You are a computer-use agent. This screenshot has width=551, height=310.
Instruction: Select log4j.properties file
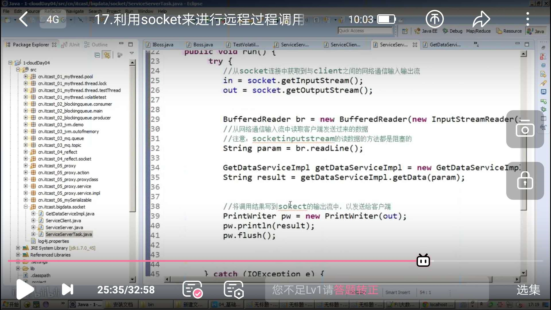53,241
